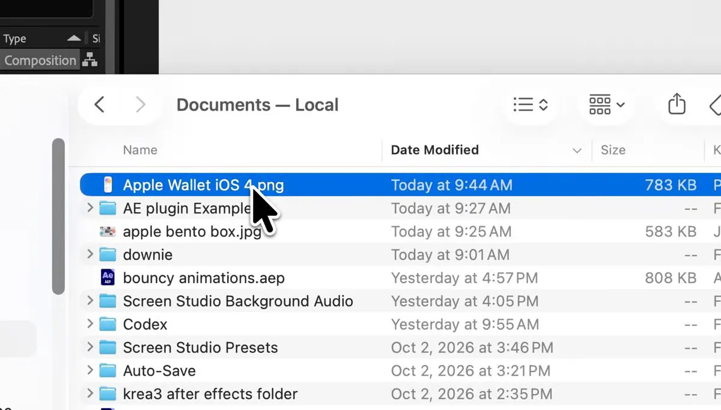Expand the Codex folder
This screenshot has height=410, width=721.
click(90, 324)
